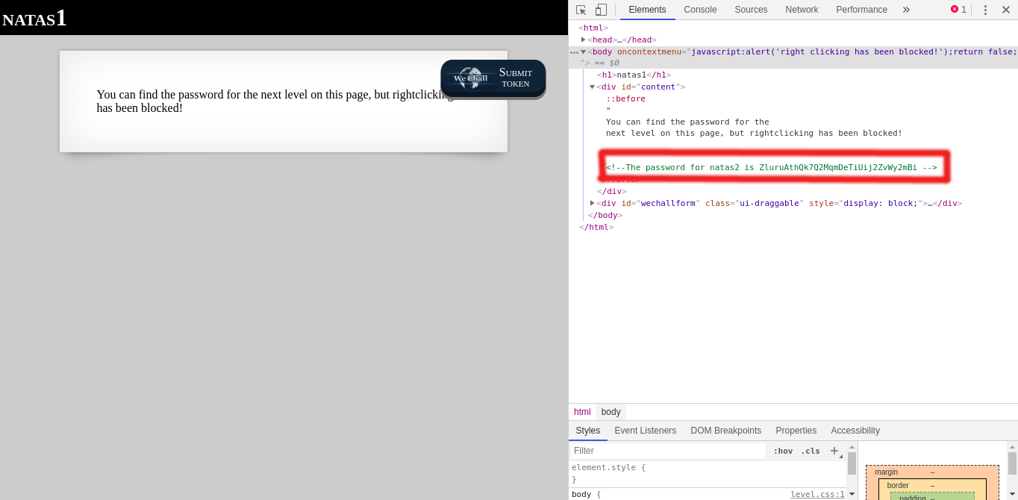This screenshot has width=1018, height=500.
Task: Focus the styles Filter input field
Action: [x=669, y=451]
